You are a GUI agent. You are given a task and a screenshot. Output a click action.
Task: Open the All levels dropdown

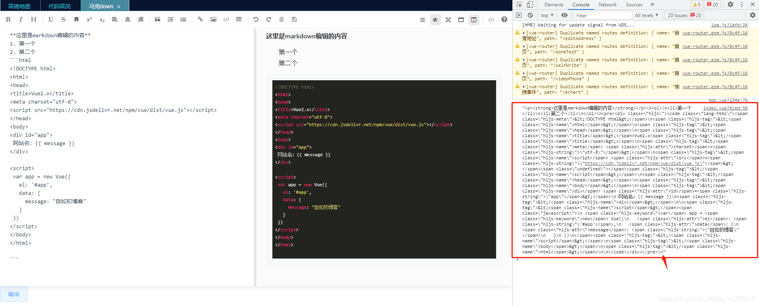[647, 15]
